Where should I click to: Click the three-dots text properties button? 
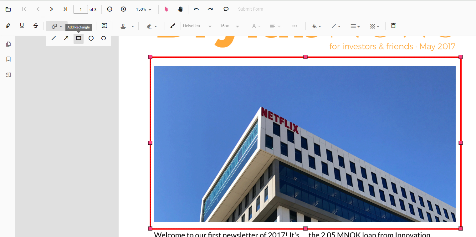(294, 26)
